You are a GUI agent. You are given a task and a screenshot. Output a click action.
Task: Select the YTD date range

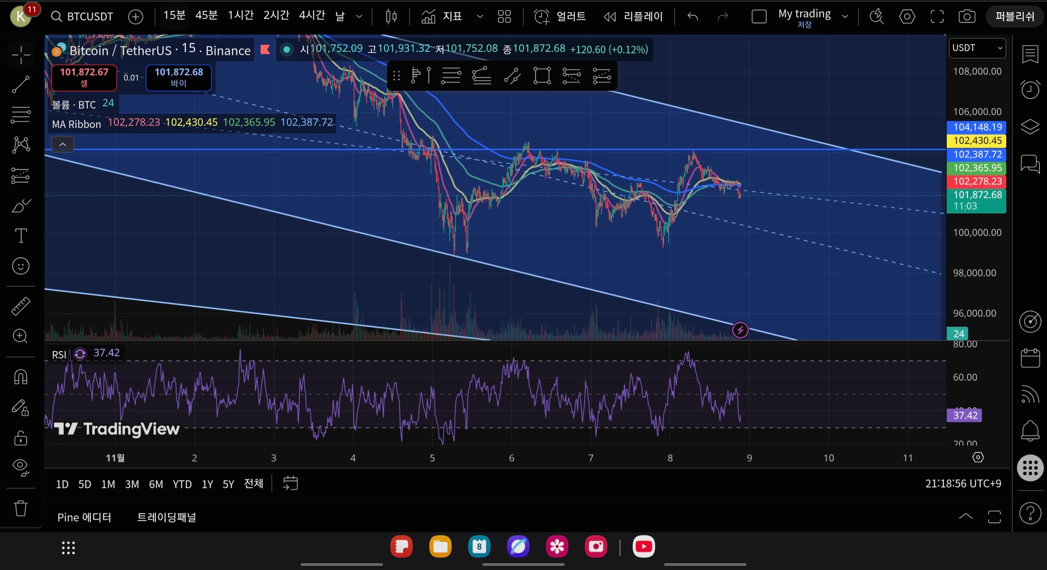click(x=182, y=484)
